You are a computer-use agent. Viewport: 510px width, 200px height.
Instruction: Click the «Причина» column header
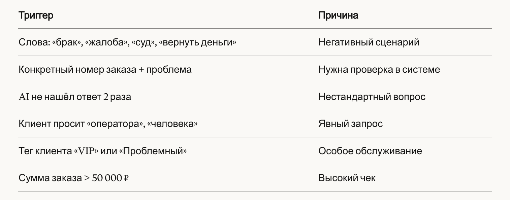pyautogui.click(x=338, y=15)
